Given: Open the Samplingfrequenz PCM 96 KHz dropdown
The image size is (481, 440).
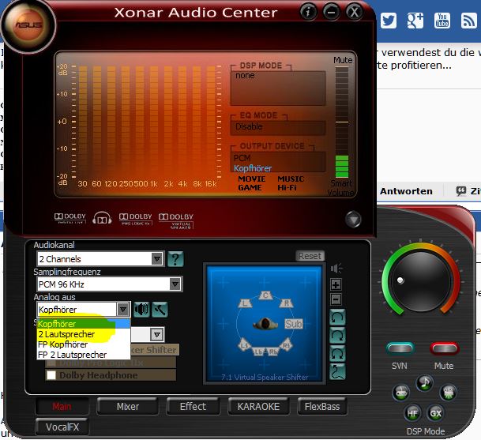Looking at the screenshot, I should click(110, 284).
